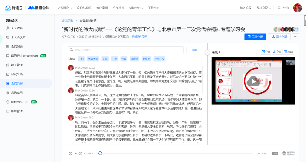Image resolution: width=306 pixels, height=162 pixels.
Task: Open 我的应用 from the sidebar
Action: tap(17, 92)
